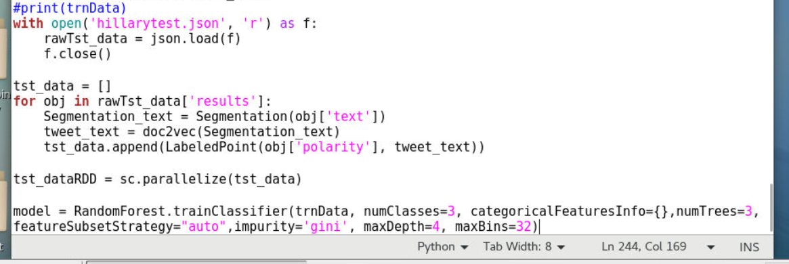Click the json.load(f) call in the code
This screenshot has height=264, width=789.
coord(196,39)
